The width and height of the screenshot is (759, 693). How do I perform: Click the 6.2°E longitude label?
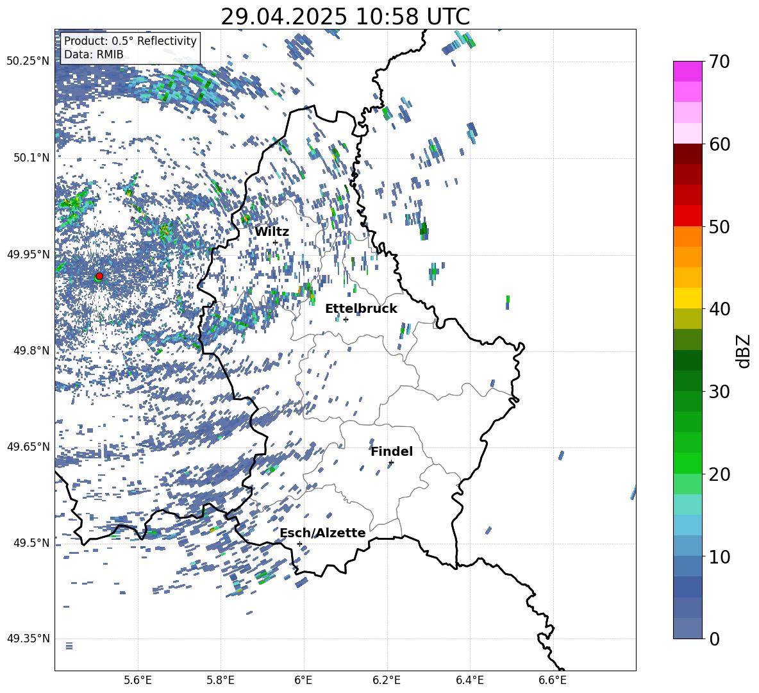pyautogui.click(x=387, y=680)
